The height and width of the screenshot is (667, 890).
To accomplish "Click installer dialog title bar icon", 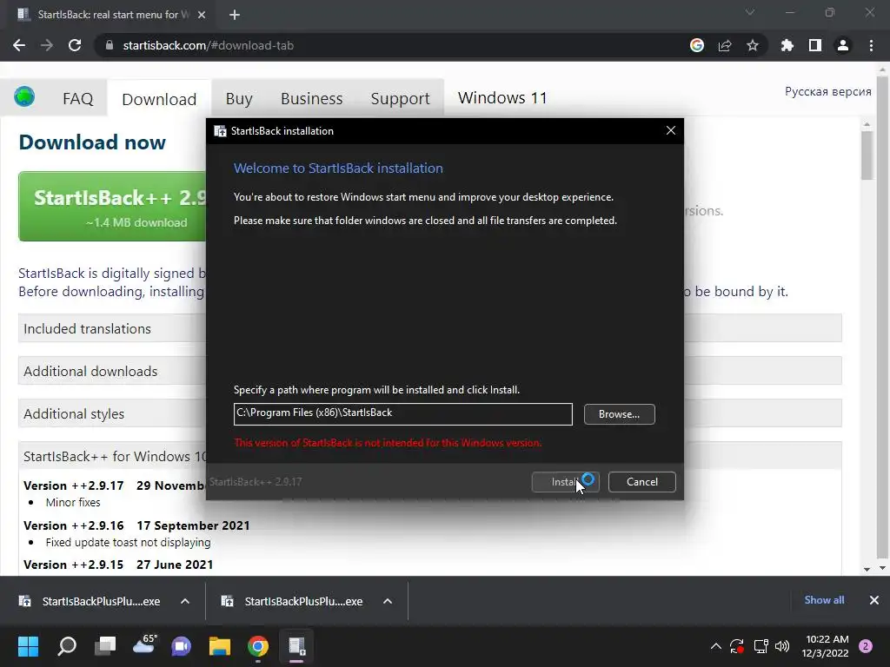I will 220,131.
